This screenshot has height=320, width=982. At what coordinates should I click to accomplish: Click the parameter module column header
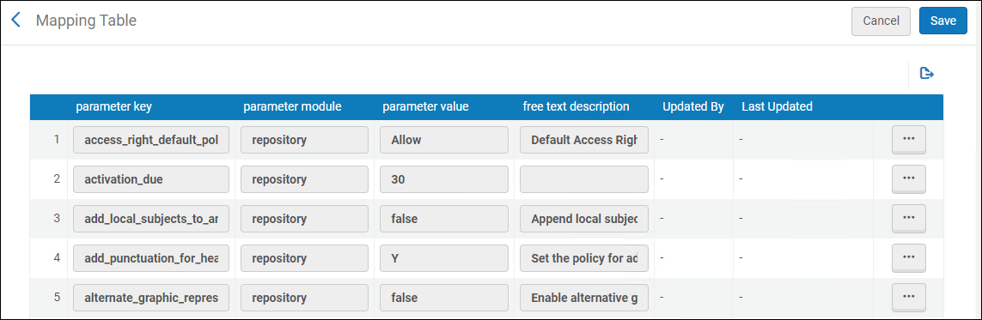292,107
